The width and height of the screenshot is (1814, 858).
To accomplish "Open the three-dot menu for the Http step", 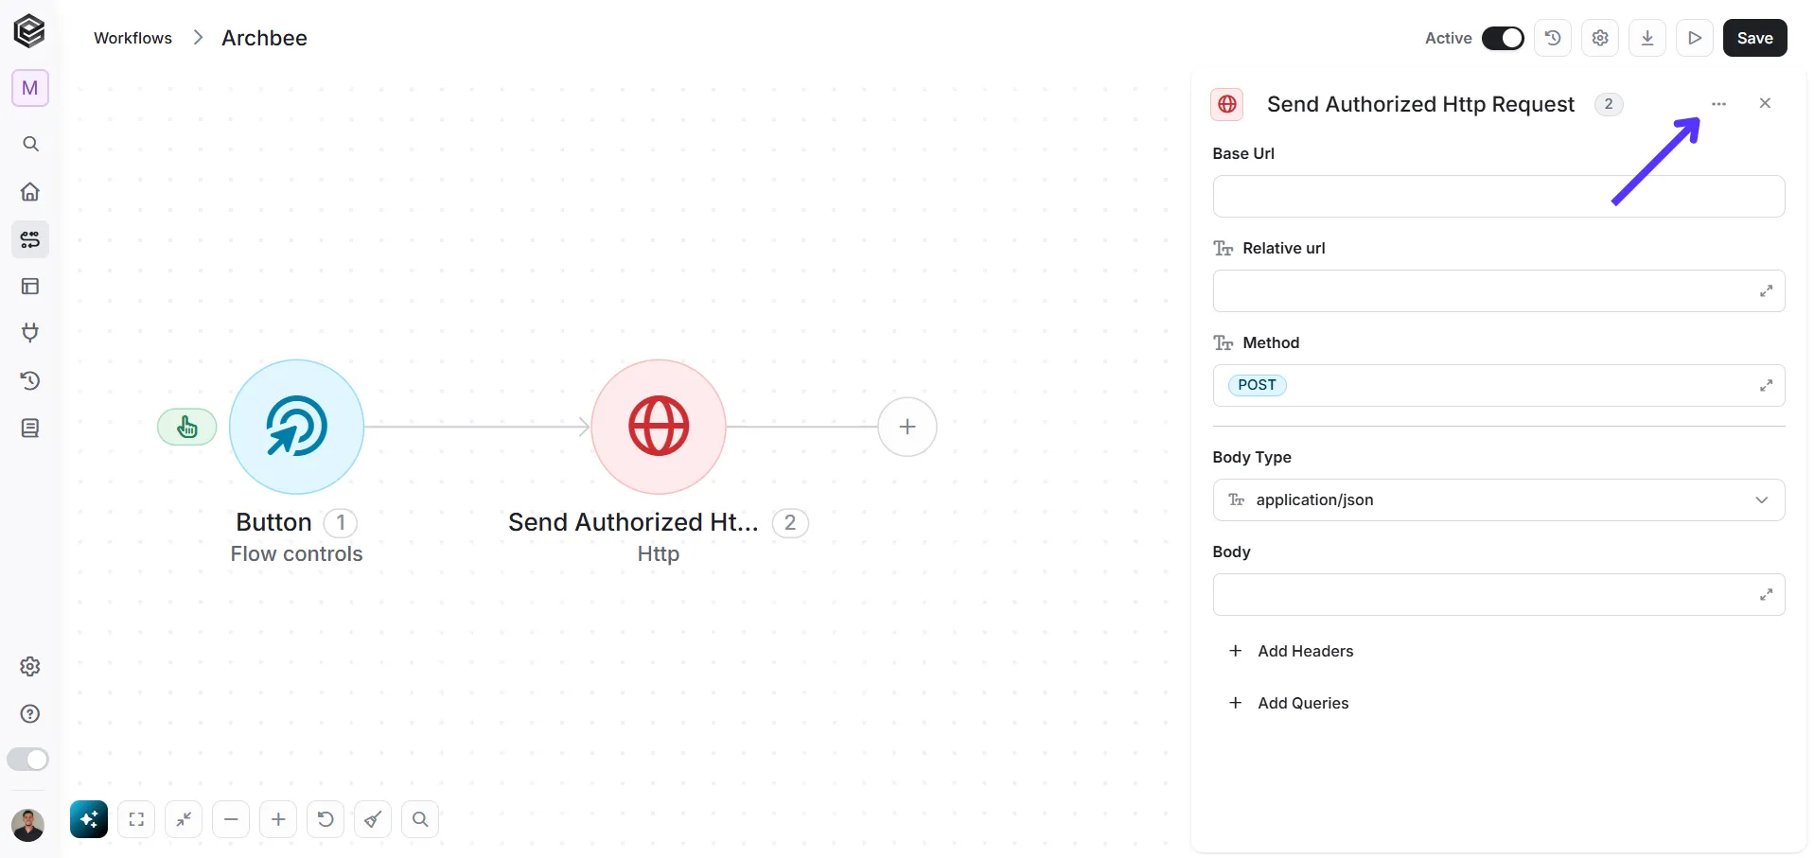I will (x=1718, y=104).
